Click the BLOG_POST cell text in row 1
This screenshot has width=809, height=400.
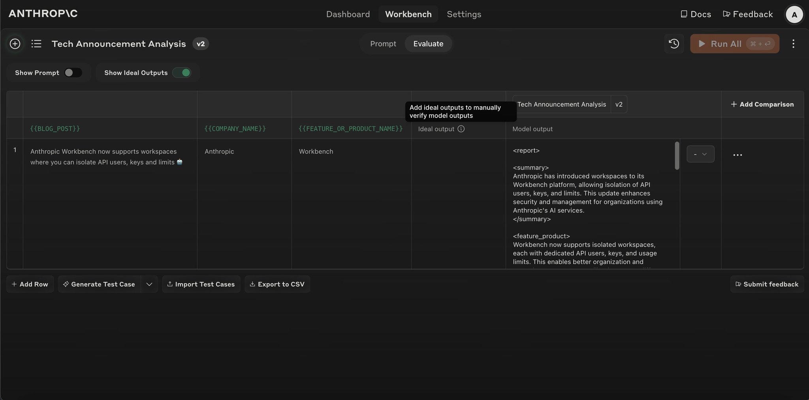tap(106, 157)
